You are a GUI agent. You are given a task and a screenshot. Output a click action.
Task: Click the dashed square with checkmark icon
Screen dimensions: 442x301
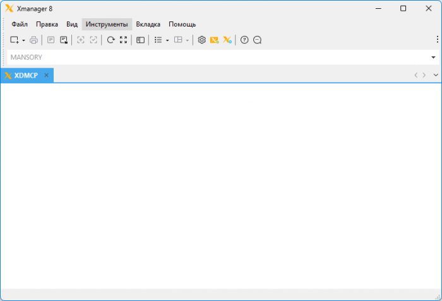[x=93, y=40]
